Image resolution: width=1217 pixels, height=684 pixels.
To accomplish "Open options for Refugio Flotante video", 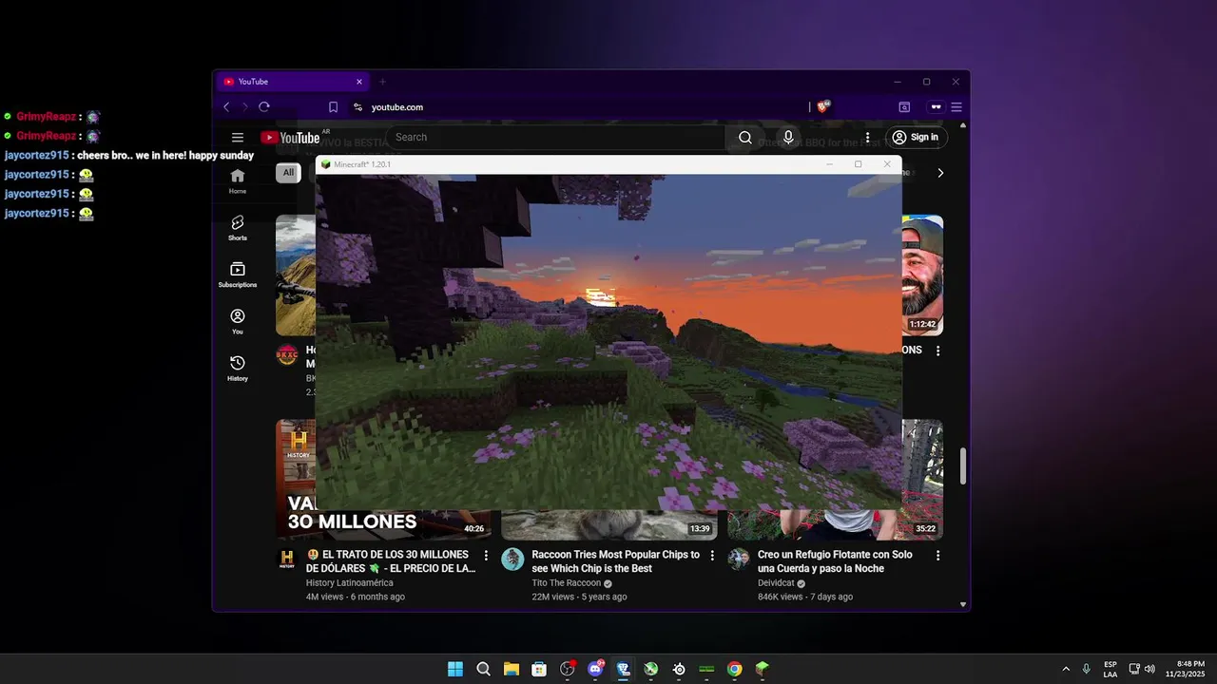I will [937, 555].
